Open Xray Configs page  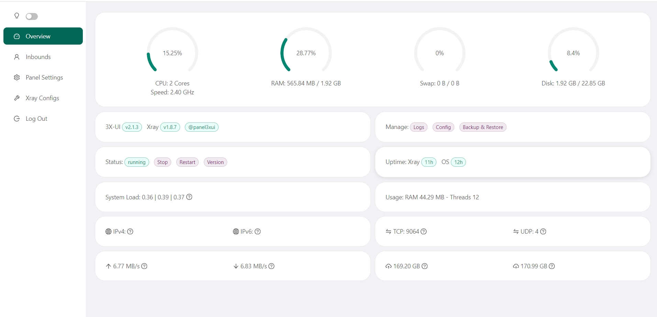pyautogui.click(x=43, y=98)
